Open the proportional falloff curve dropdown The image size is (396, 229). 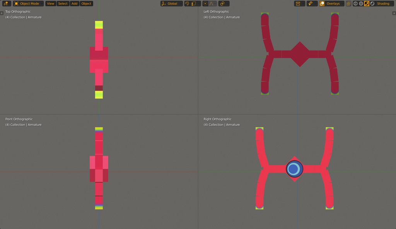tap(212, 3)
